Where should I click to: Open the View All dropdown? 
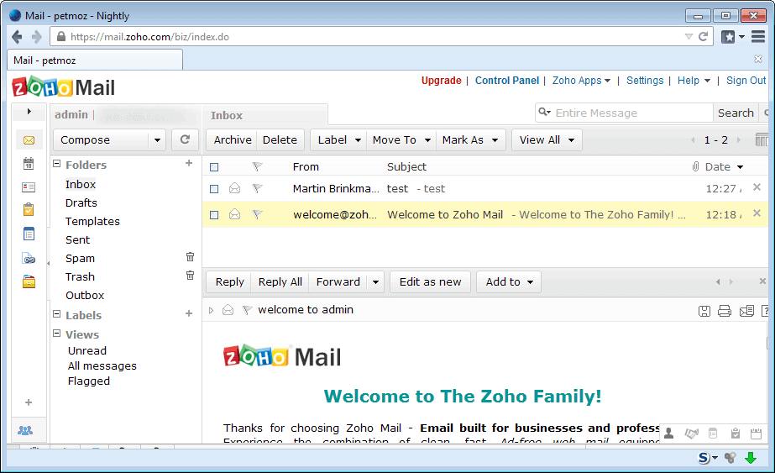click(x=547, y=140)
